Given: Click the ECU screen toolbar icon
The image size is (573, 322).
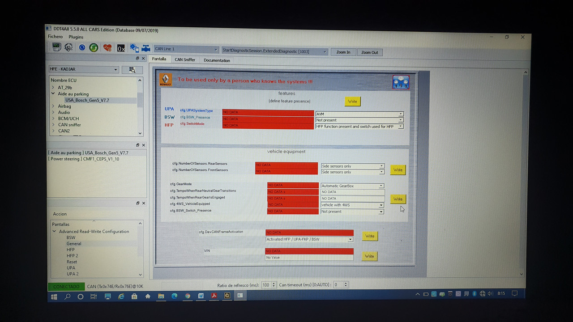Looking at the screenshot, I should [56, 47].
